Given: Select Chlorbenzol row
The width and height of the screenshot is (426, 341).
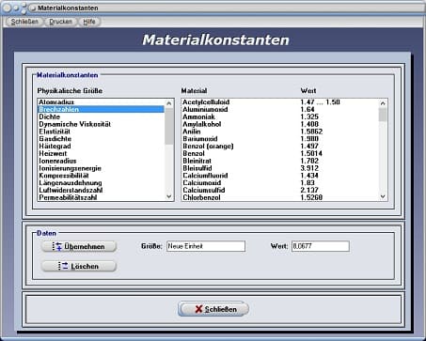Looking at the screenshot, I should tap(280, 197).
